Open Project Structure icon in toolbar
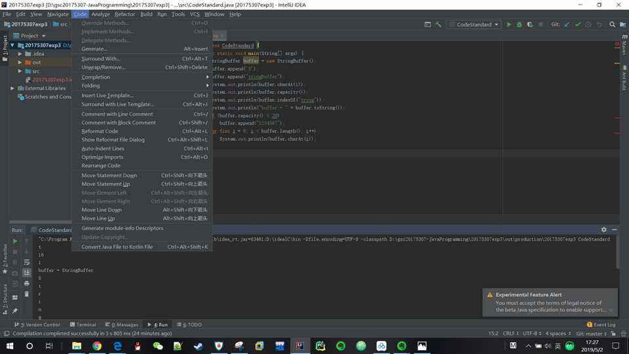This screenshot has height=354, width=629. pyautogui.click(x=622, y=24)
